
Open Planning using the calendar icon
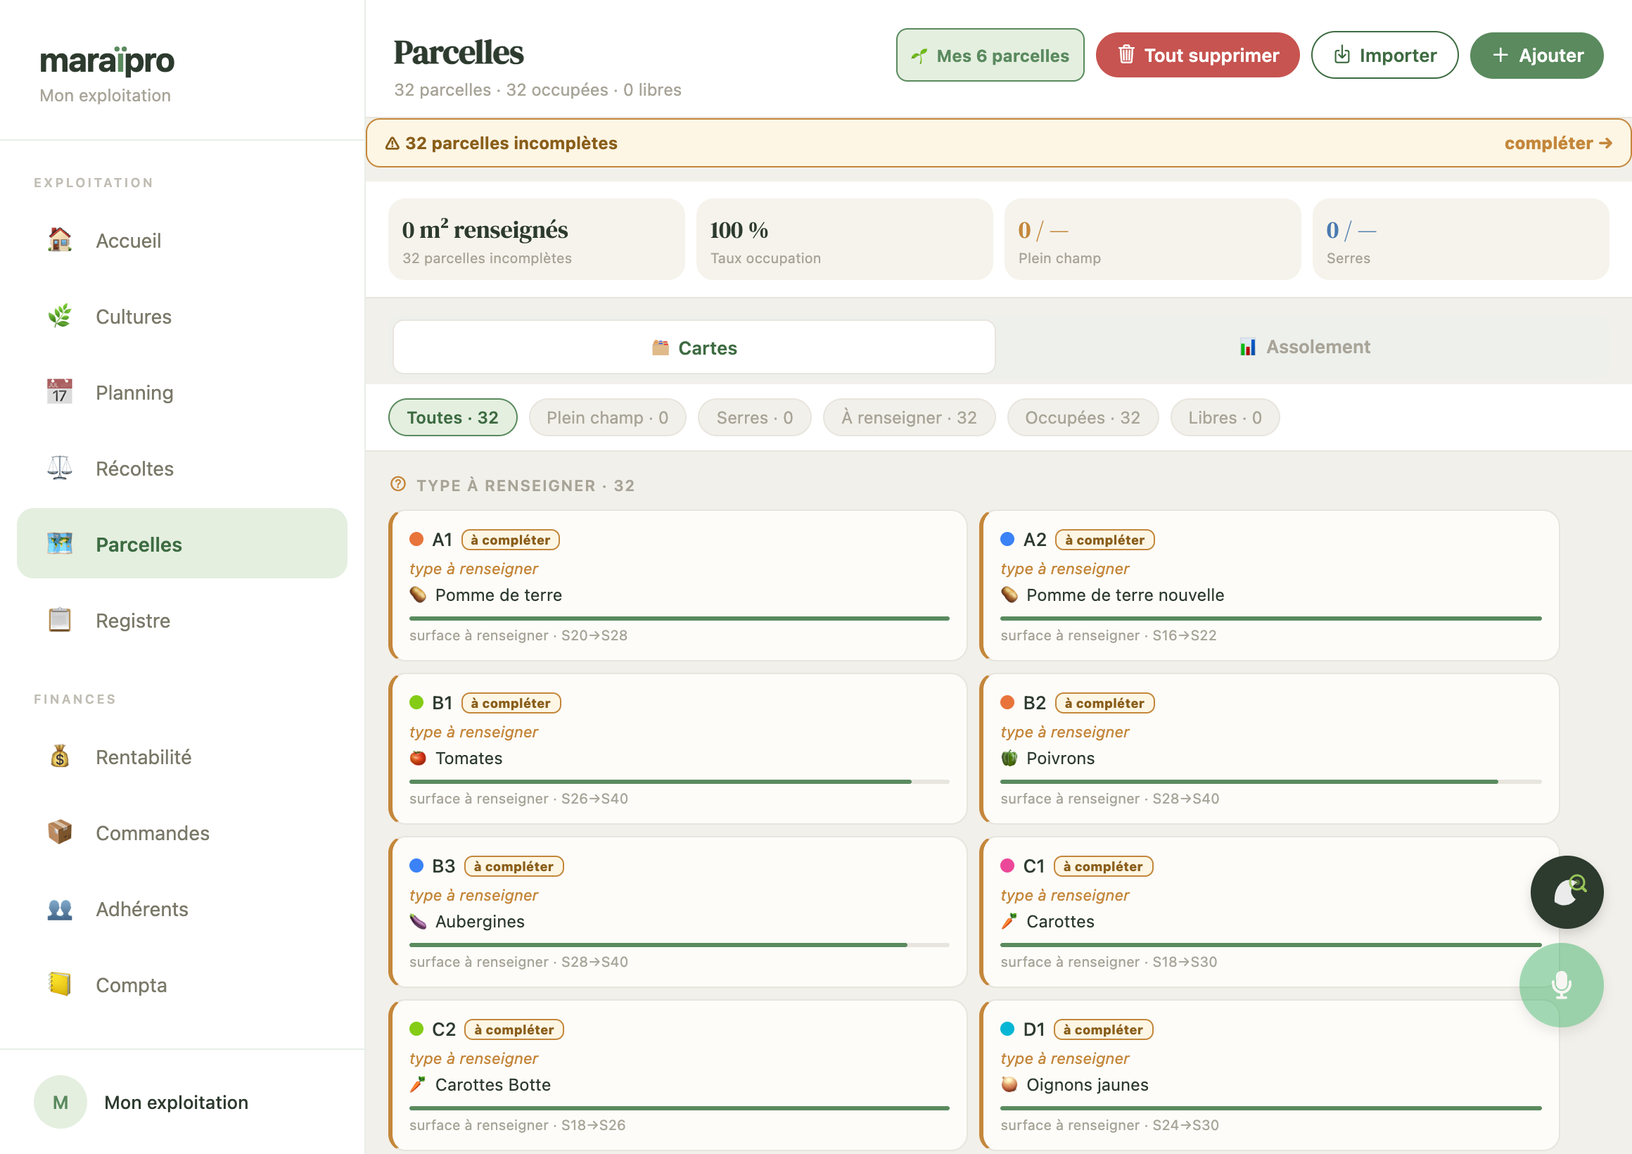click(x=60, y=392)
